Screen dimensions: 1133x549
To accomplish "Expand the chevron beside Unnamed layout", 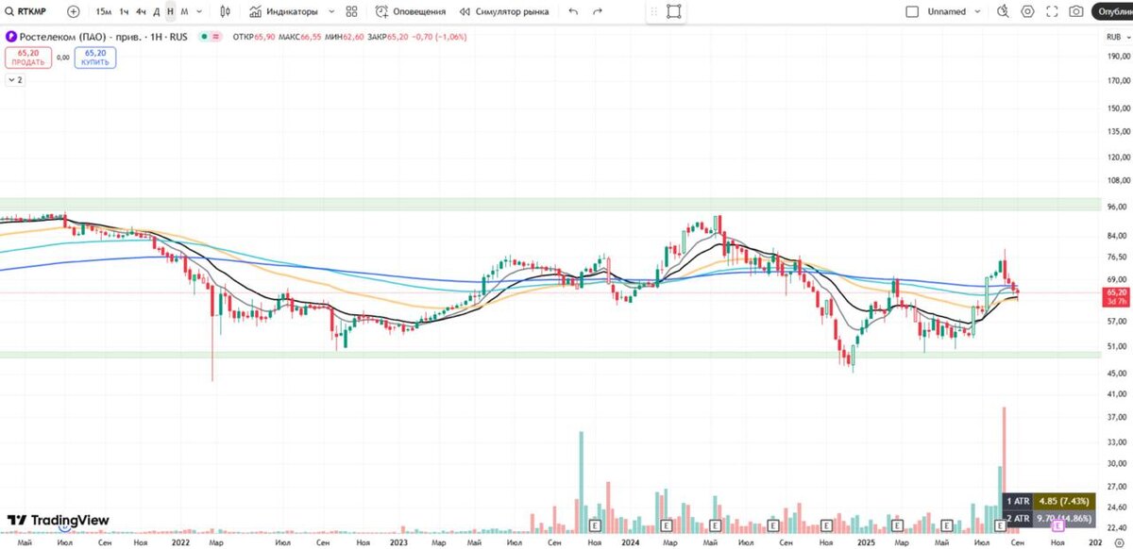I will (979, 11).
